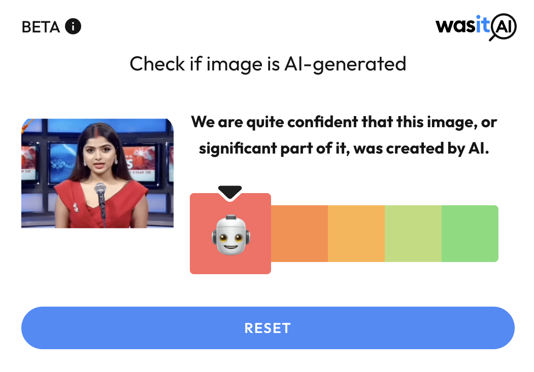The image size is (534, 372).
Task: Click the brooch on the red dress
Action: coord(76,207)
